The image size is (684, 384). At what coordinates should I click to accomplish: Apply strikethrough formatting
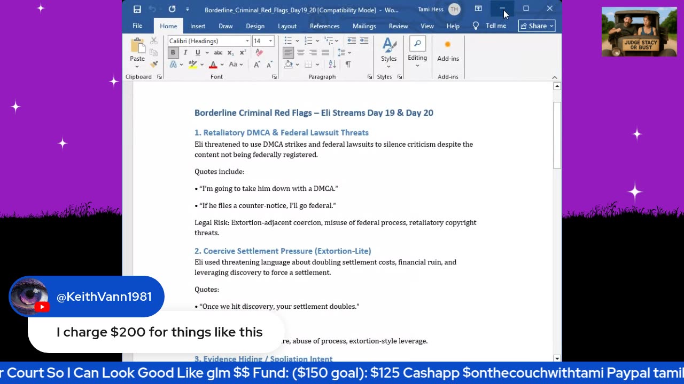click(218, 52)
